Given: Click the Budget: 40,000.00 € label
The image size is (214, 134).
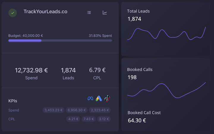Looking at the screenshot, I should point(26,36).
